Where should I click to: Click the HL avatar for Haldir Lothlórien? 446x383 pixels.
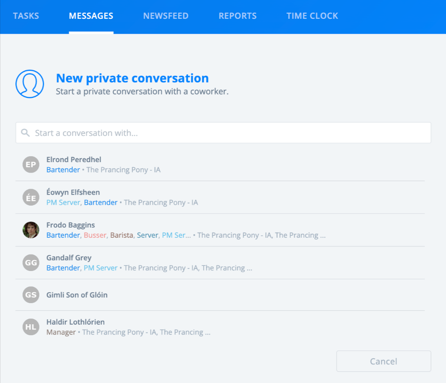coord(31,327)
